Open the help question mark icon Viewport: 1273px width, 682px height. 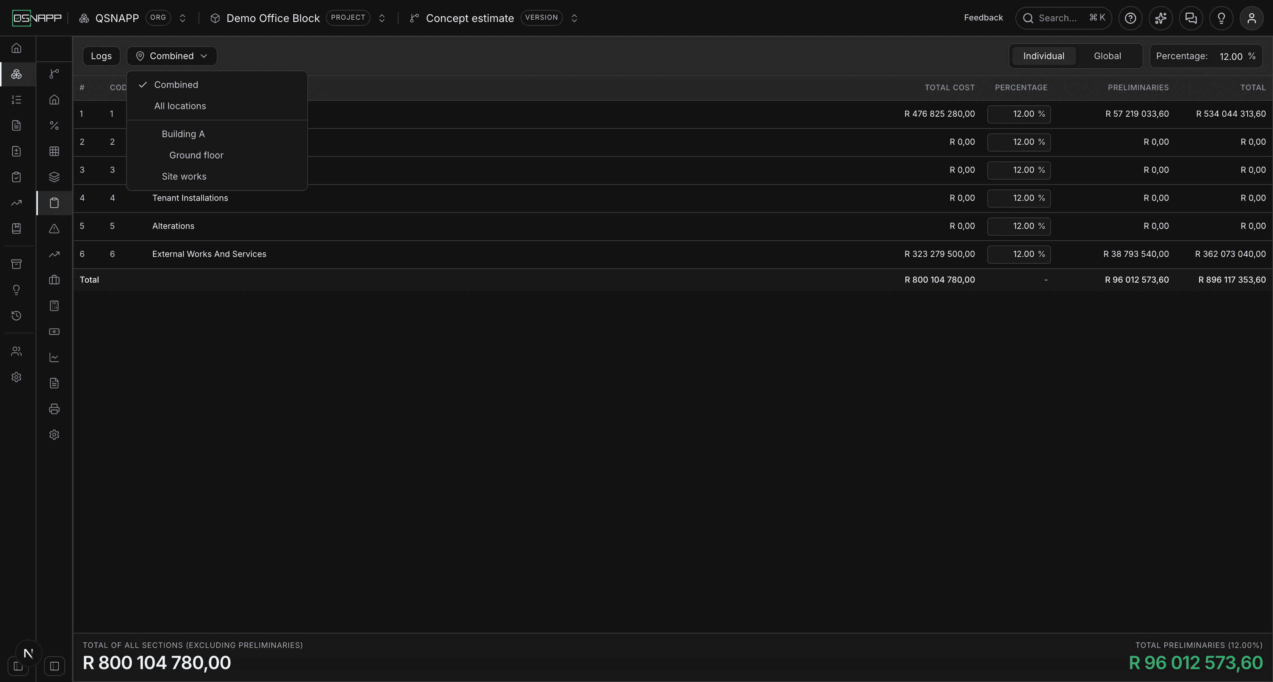click(x=1130, y=18)
